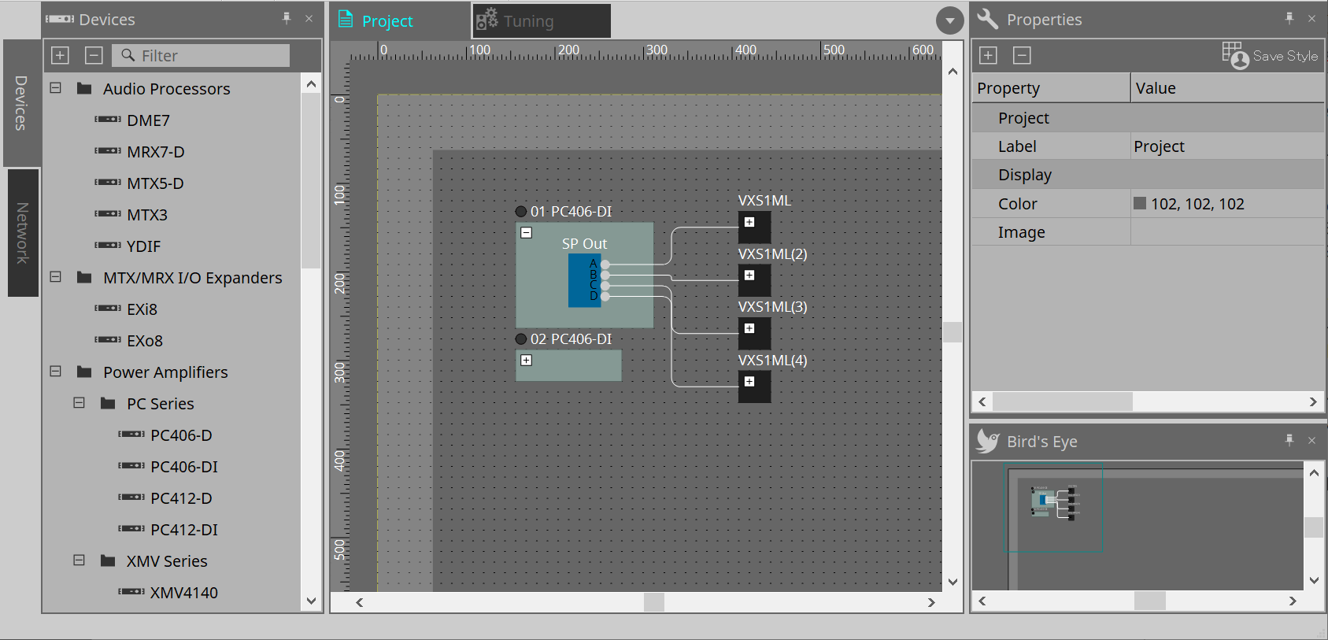Collapse the XMV Series folder

[x=80, y=560]
